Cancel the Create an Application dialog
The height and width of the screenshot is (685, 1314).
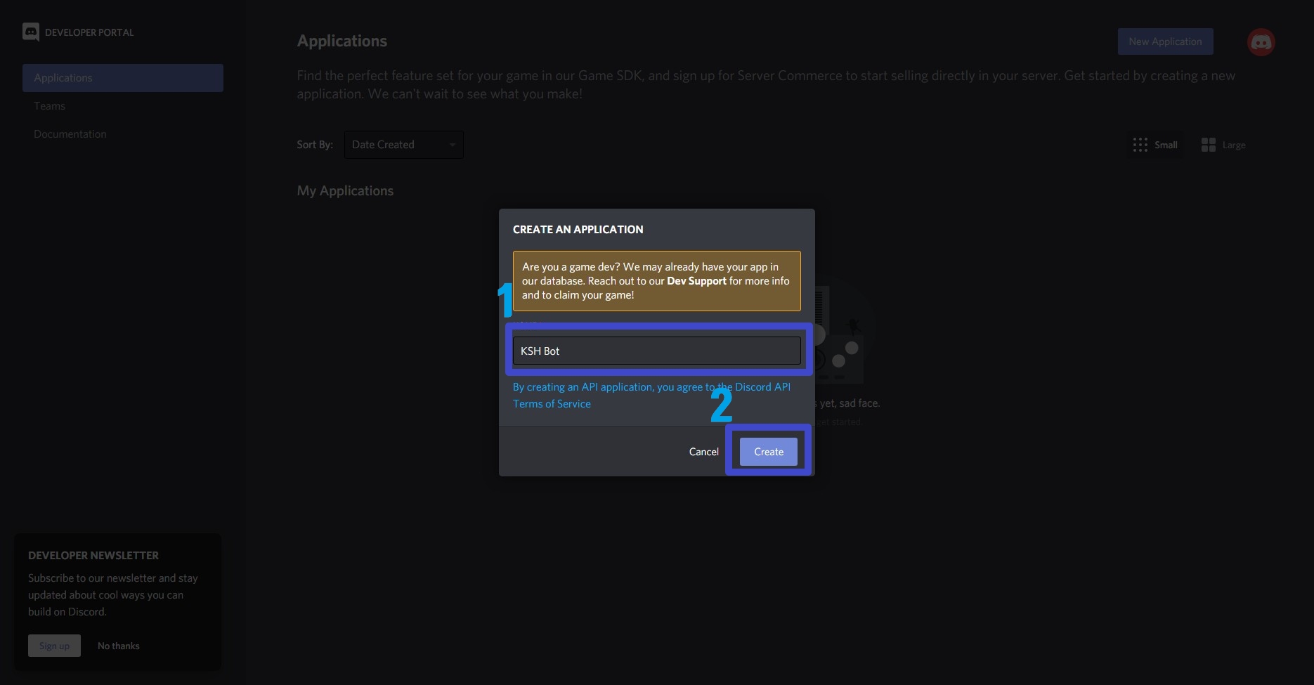coord(703,452)
